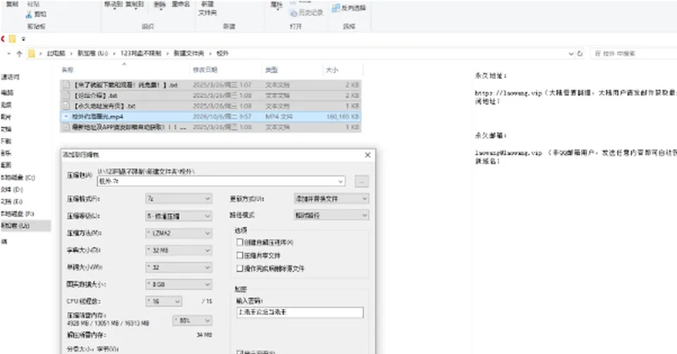The image size is (677, 354).
Task: Sort by the 类型 type column header
Action: 271,70
